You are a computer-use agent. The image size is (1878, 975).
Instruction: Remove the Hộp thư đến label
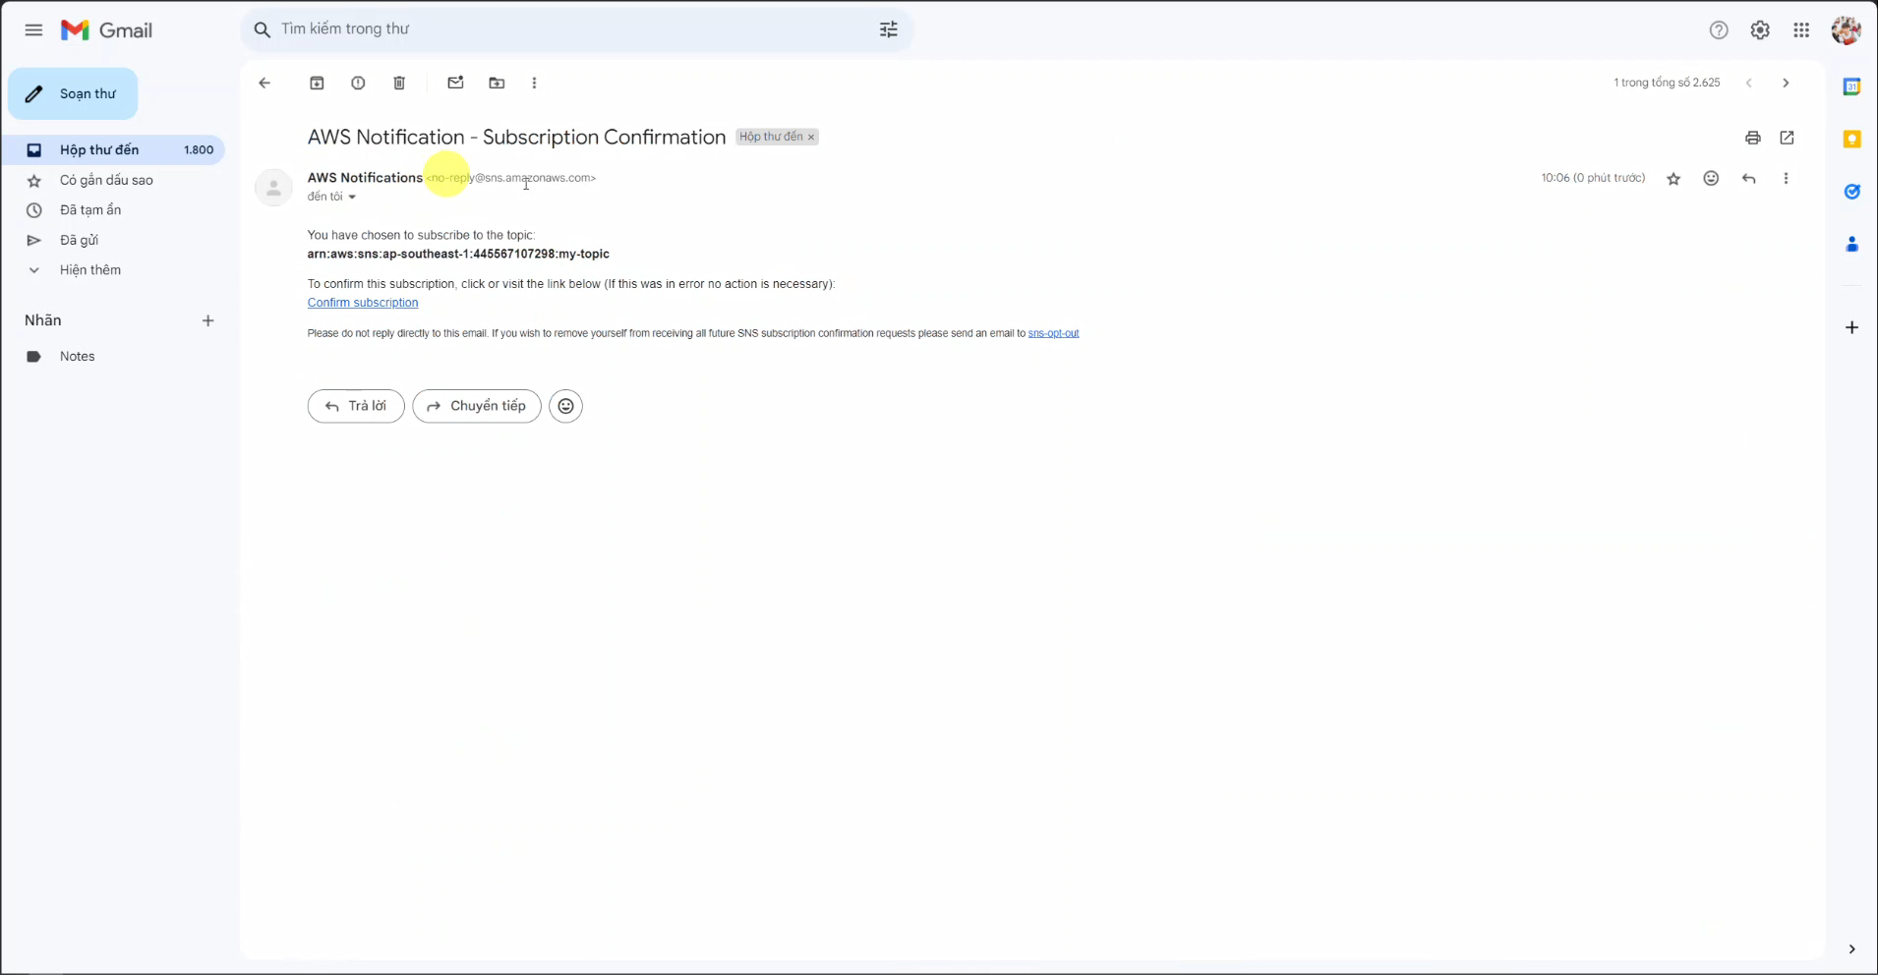pos(811,138)
